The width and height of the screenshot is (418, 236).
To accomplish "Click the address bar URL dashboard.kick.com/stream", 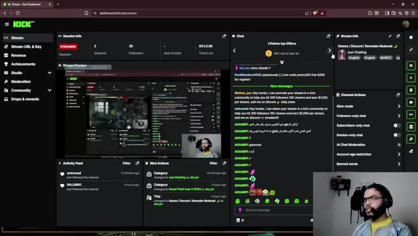I will click(118, 13).
